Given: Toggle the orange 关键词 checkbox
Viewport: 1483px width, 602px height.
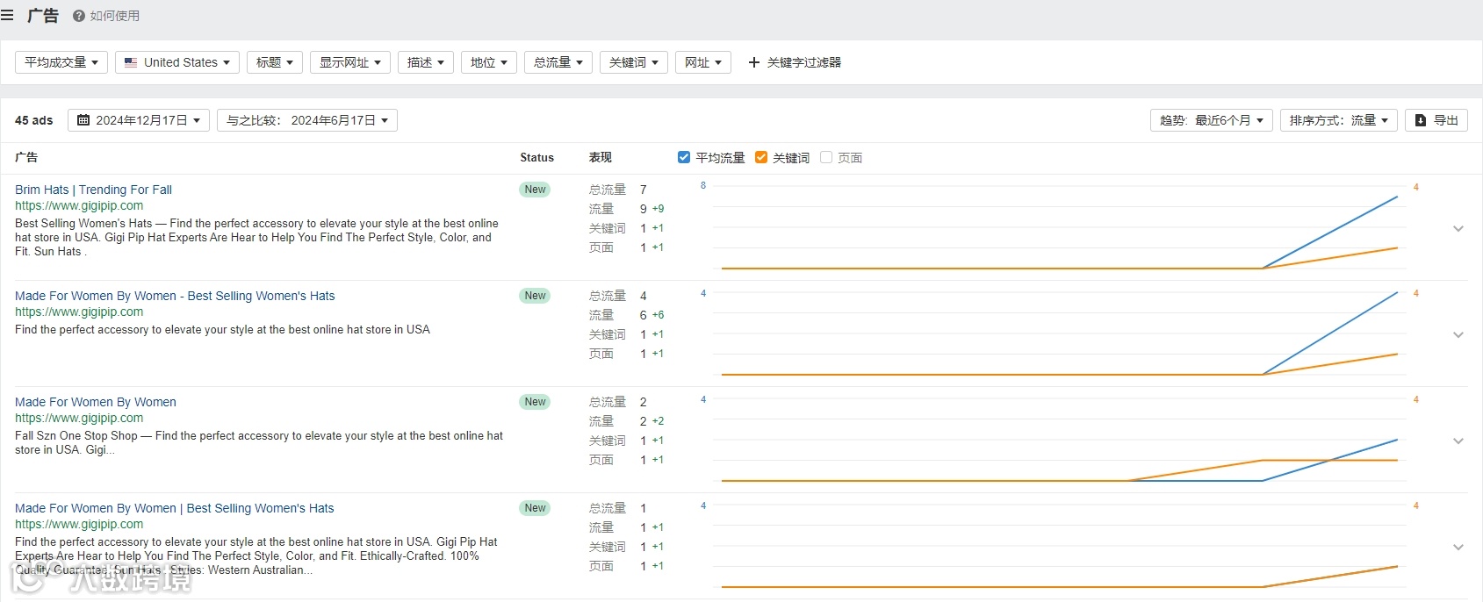Looking at the screenshot, I should click(761, 157).
